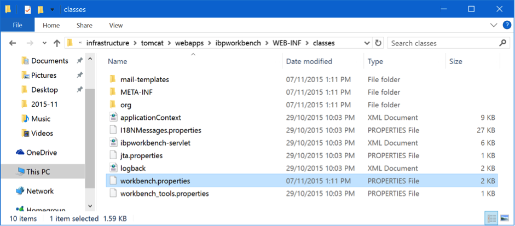Switch to large thumbnails view layout
This screenshot has height=226, width=515.
click(504, 218)
